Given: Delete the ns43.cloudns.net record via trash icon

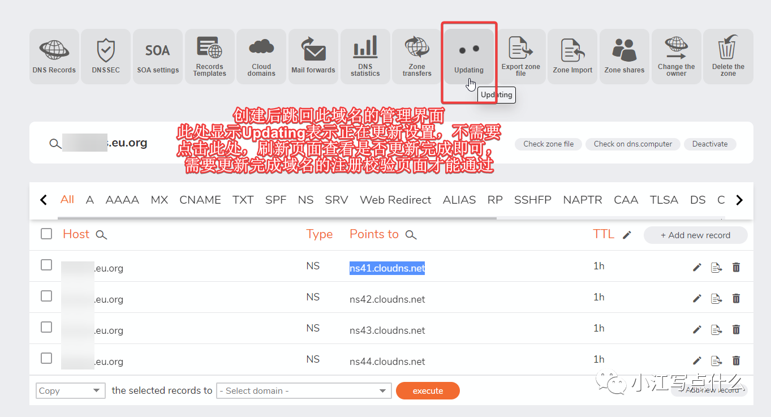Looking at the screenshot, I should pyautogui.click(x=736, y=329).
